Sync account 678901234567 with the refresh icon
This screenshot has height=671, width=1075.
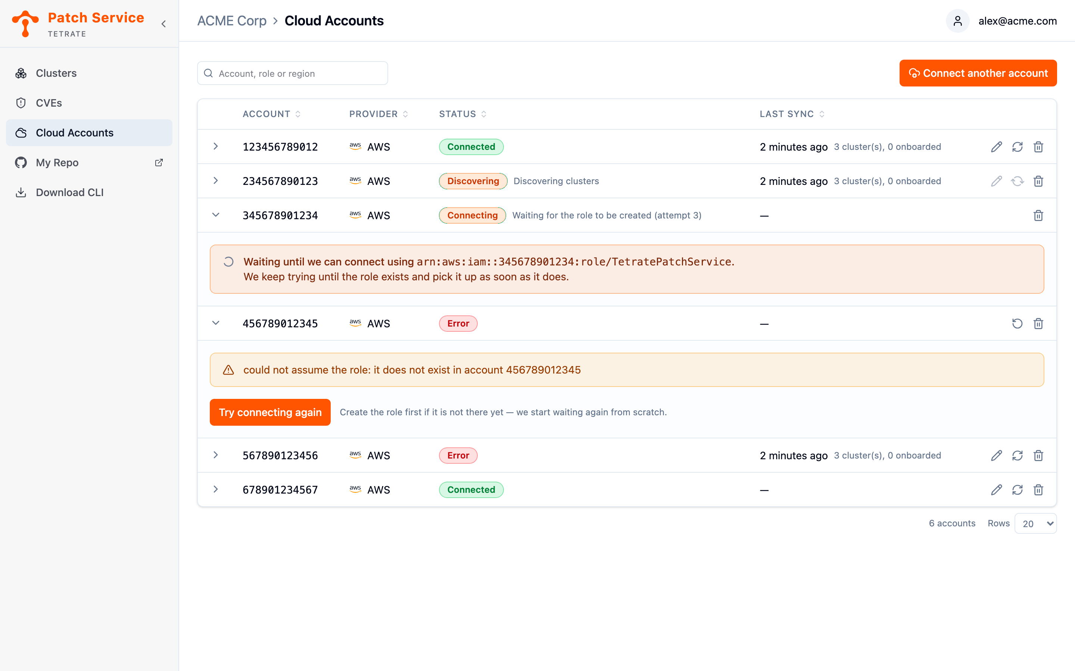tap(1017, 489)
